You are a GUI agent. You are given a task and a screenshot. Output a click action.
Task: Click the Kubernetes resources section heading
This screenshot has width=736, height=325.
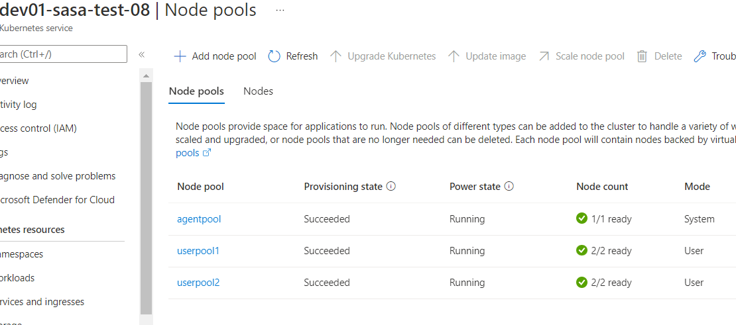(x=32, y=230)
